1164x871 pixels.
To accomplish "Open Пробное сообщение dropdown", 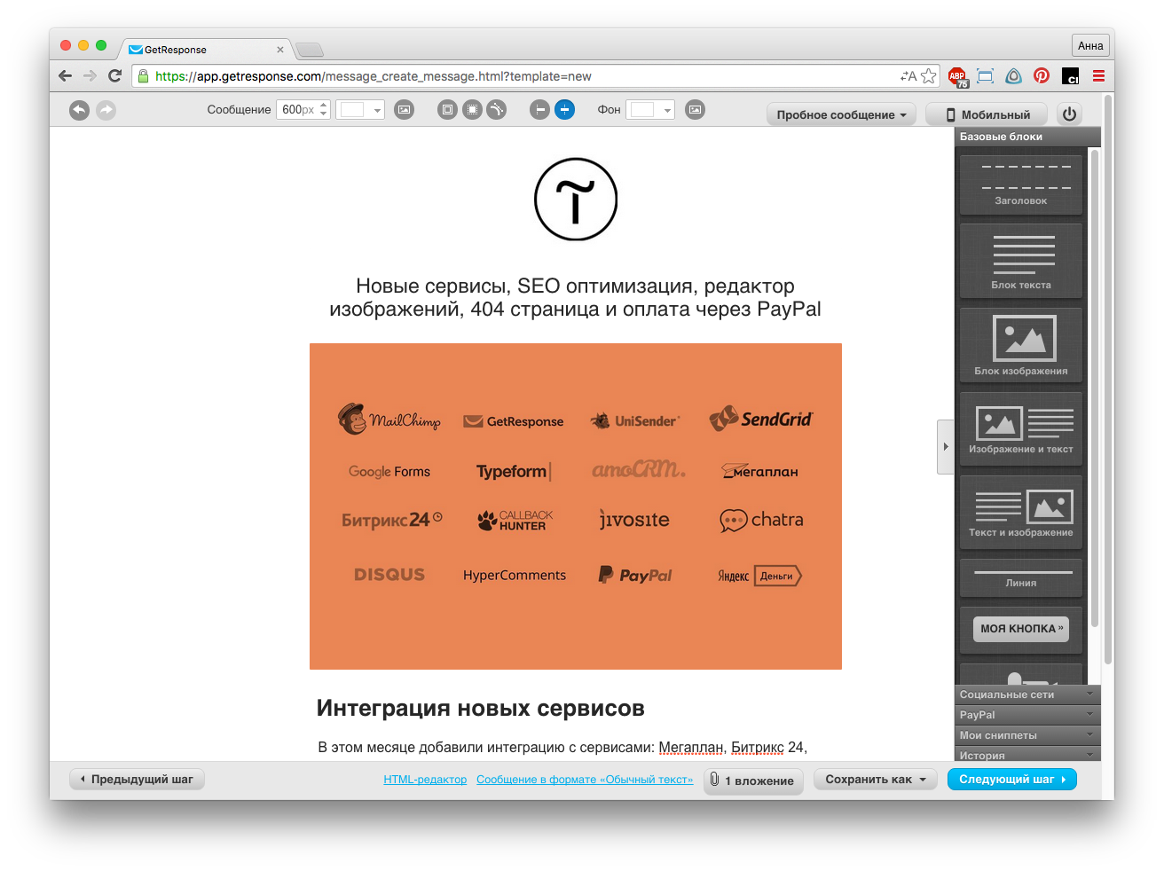I will point(841,114).
